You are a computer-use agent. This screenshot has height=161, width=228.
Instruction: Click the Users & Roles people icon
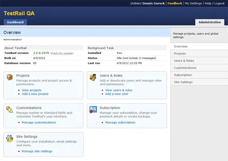93,77
